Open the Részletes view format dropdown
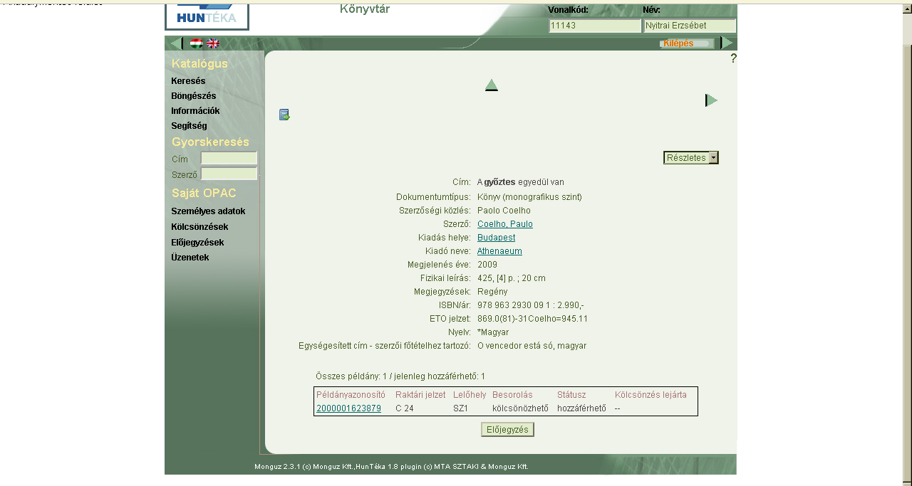The width and height of the screenshot is (912, 486). 691,158
